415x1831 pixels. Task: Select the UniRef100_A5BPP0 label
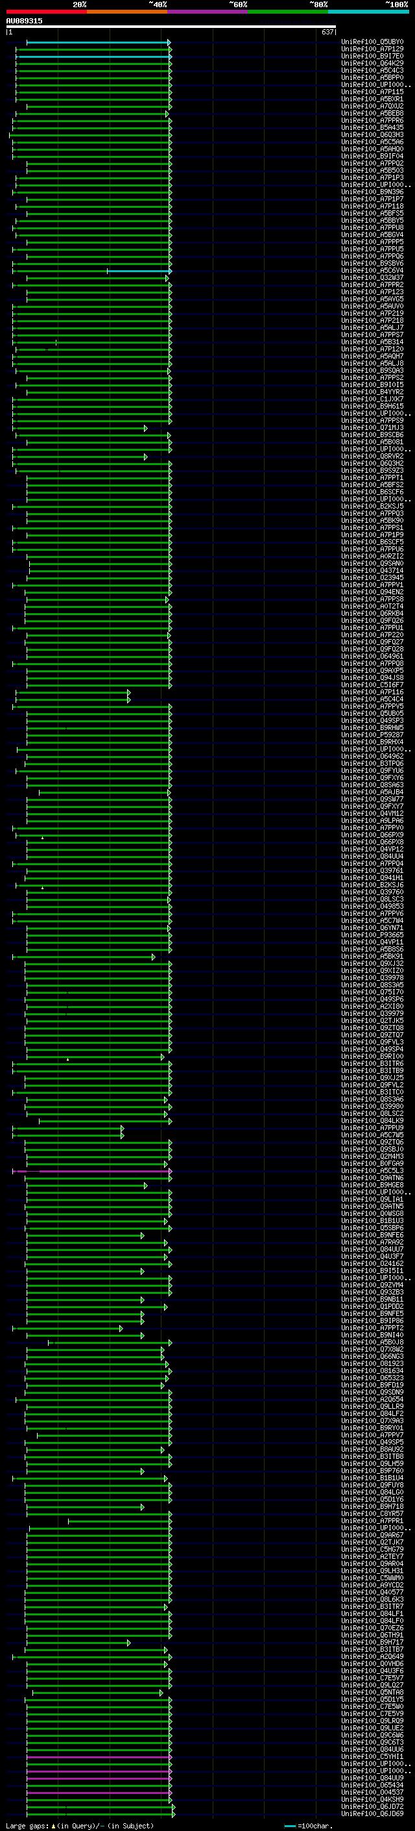click(x=372, y=77)
